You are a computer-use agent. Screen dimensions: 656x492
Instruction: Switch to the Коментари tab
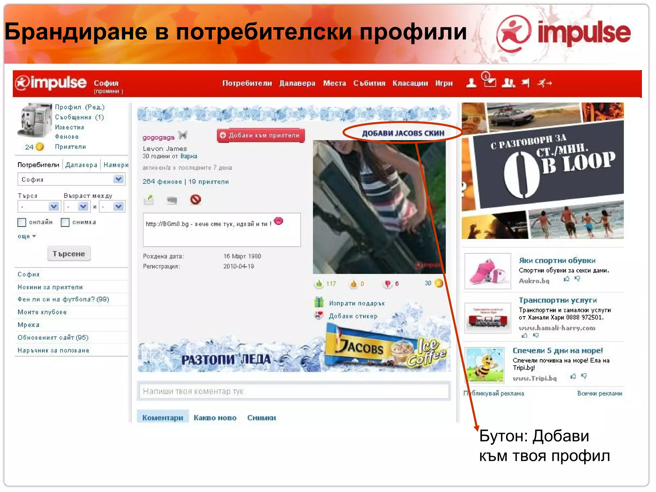pyautogui.click(x=163, y=417)
